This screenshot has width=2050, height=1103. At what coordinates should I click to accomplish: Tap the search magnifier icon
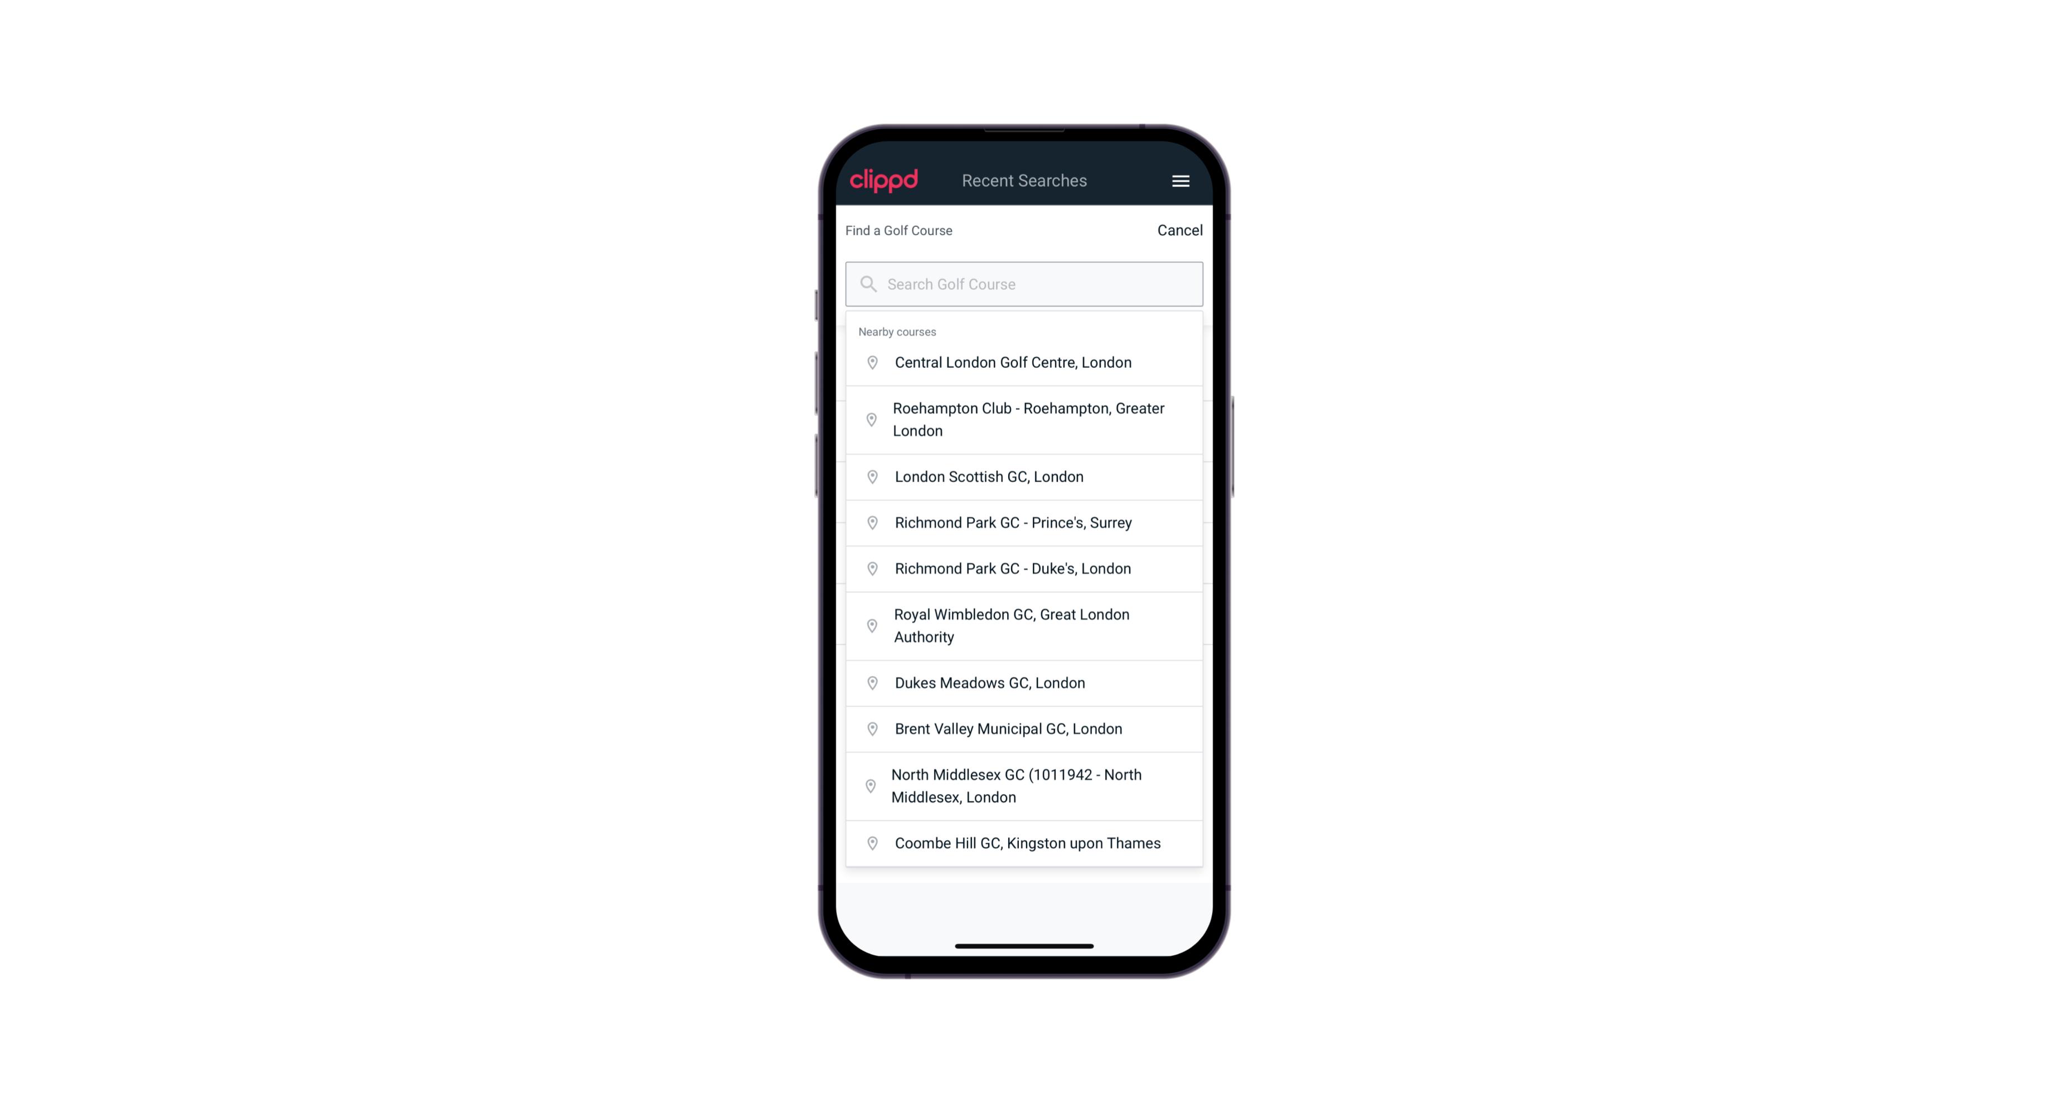(867, 283)
